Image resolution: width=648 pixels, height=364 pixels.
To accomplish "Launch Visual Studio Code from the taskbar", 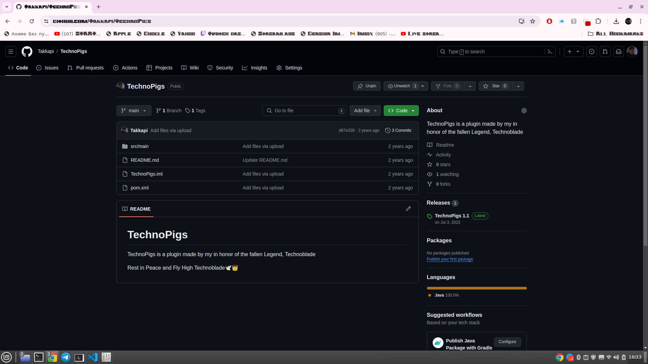I will coord(93,357).
